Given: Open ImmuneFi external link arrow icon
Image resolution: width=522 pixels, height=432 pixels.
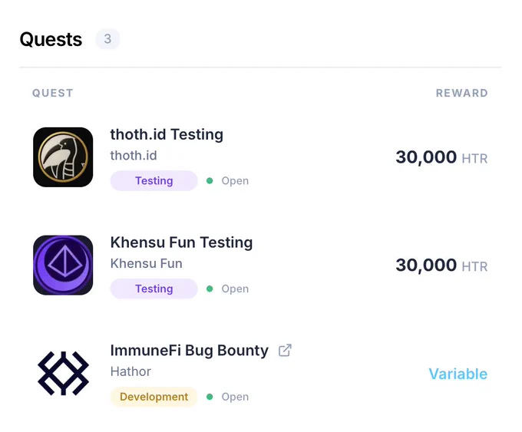Looking at the screenshot, I should [x=285, y=350].
